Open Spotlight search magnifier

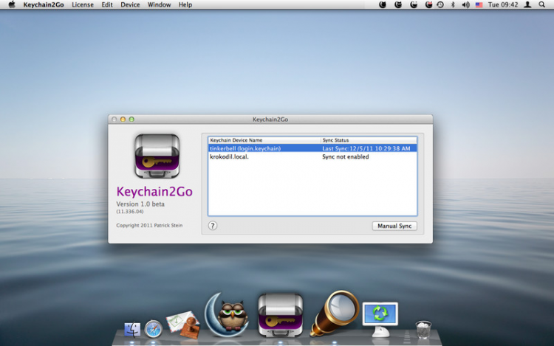pos(541,4)
